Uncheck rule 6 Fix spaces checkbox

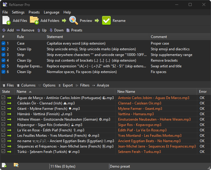[x=3, y=72]
